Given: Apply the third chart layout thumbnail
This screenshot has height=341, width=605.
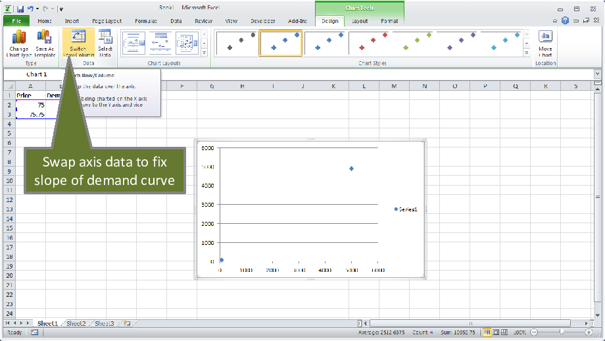Looking at the screenshot, I should (187, 43).
